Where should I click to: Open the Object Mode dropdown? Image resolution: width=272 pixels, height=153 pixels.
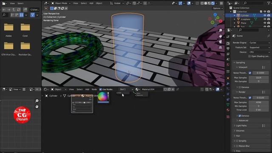[x=61, y=3]
